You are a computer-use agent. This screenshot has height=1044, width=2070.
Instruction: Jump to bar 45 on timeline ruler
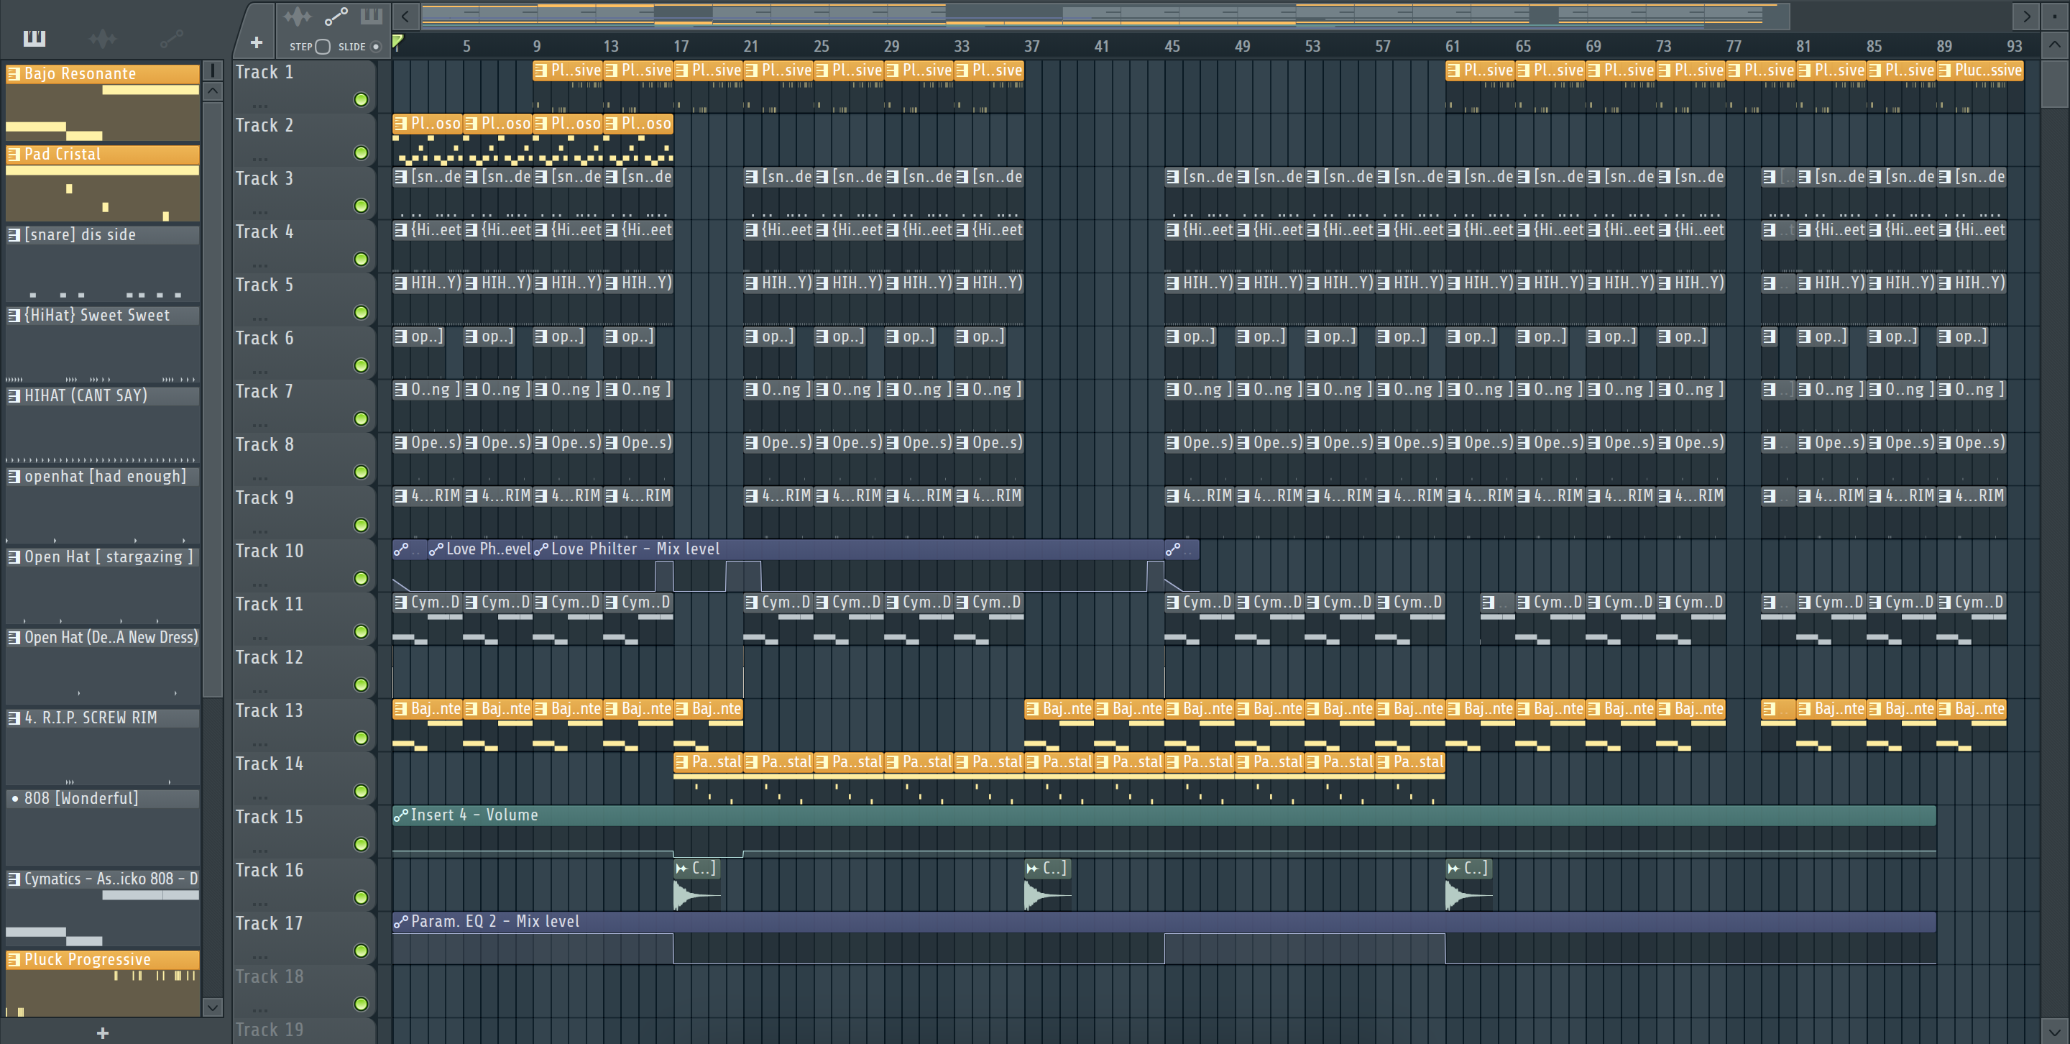(x=1172, y=47)
